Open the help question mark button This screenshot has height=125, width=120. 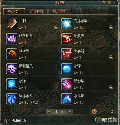104,3
